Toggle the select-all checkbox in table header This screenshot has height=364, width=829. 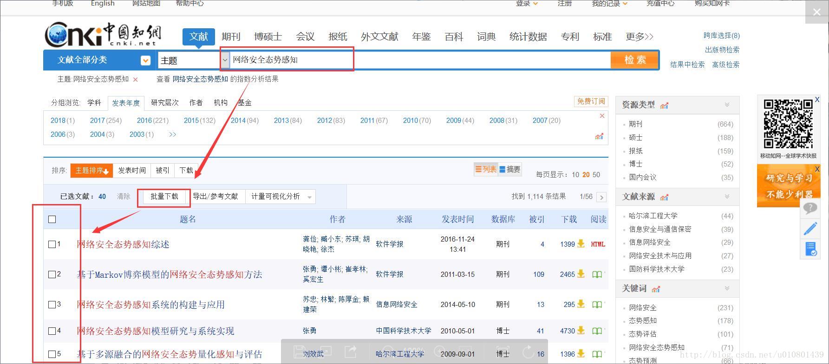[52, 219]
